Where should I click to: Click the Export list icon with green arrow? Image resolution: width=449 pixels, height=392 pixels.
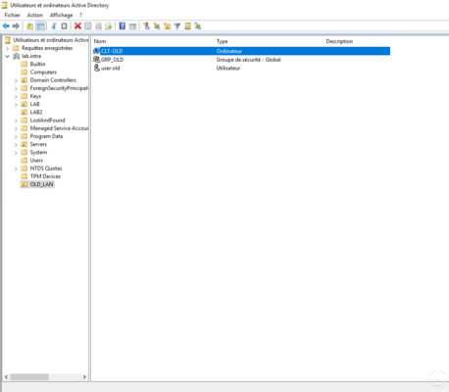click(109, 26)
